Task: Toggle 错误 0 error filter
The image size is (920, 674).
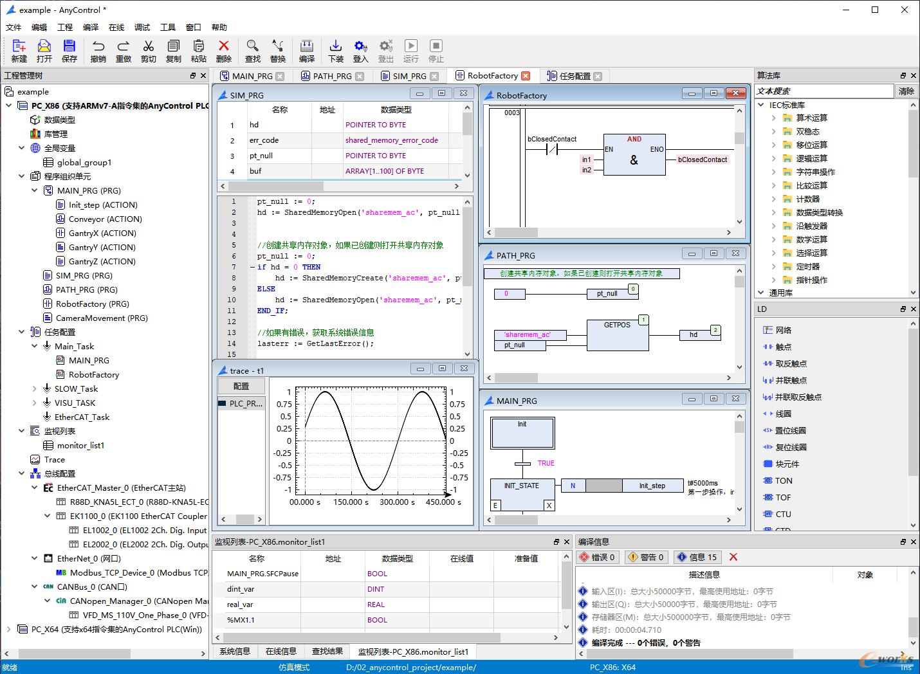Action: pyautogui.click(x=598, y=557)
